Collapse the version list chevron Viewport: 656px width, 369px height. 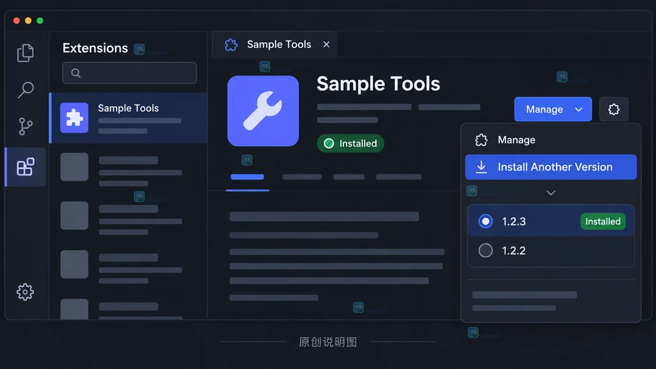(x=551, y=193)
